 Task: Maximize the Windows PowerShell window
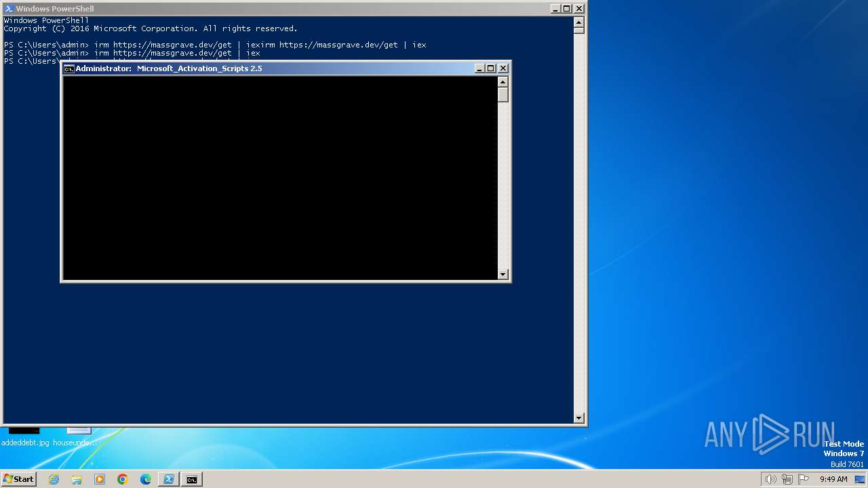[x=567, y=9]
